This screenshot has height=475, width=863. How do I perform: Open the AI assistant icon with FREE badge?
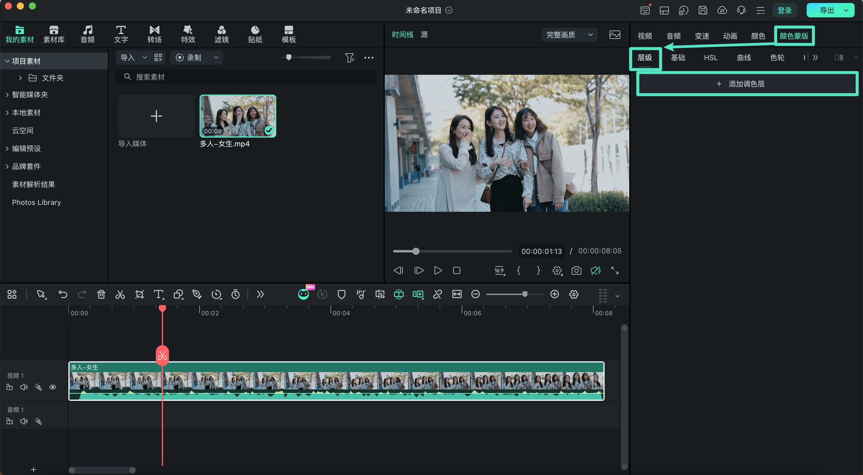coord(304,294)
